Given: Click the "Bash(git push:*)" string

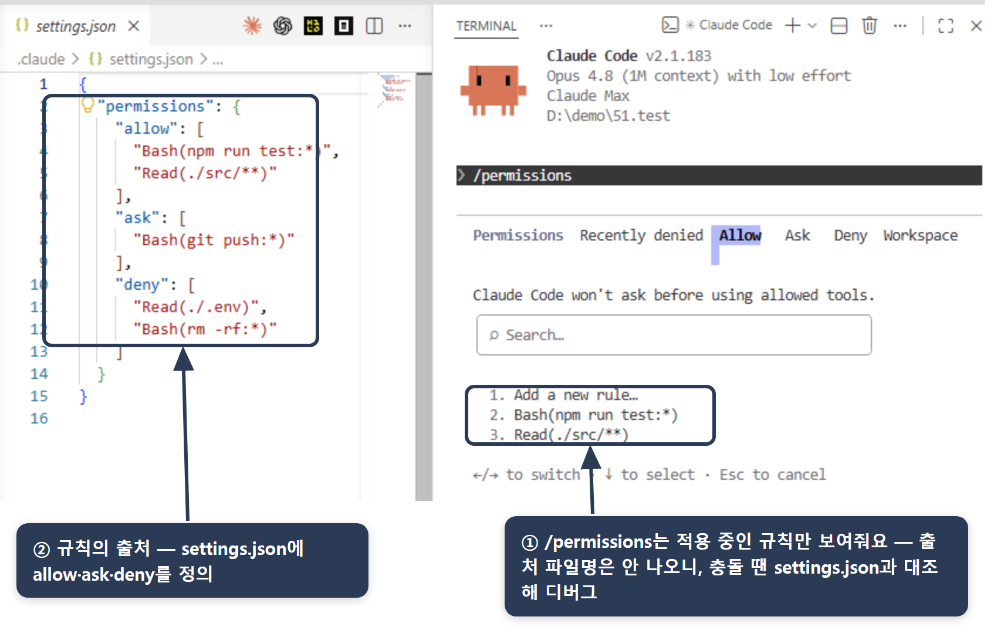Looking at the screenshot, I should pos(214,240).
